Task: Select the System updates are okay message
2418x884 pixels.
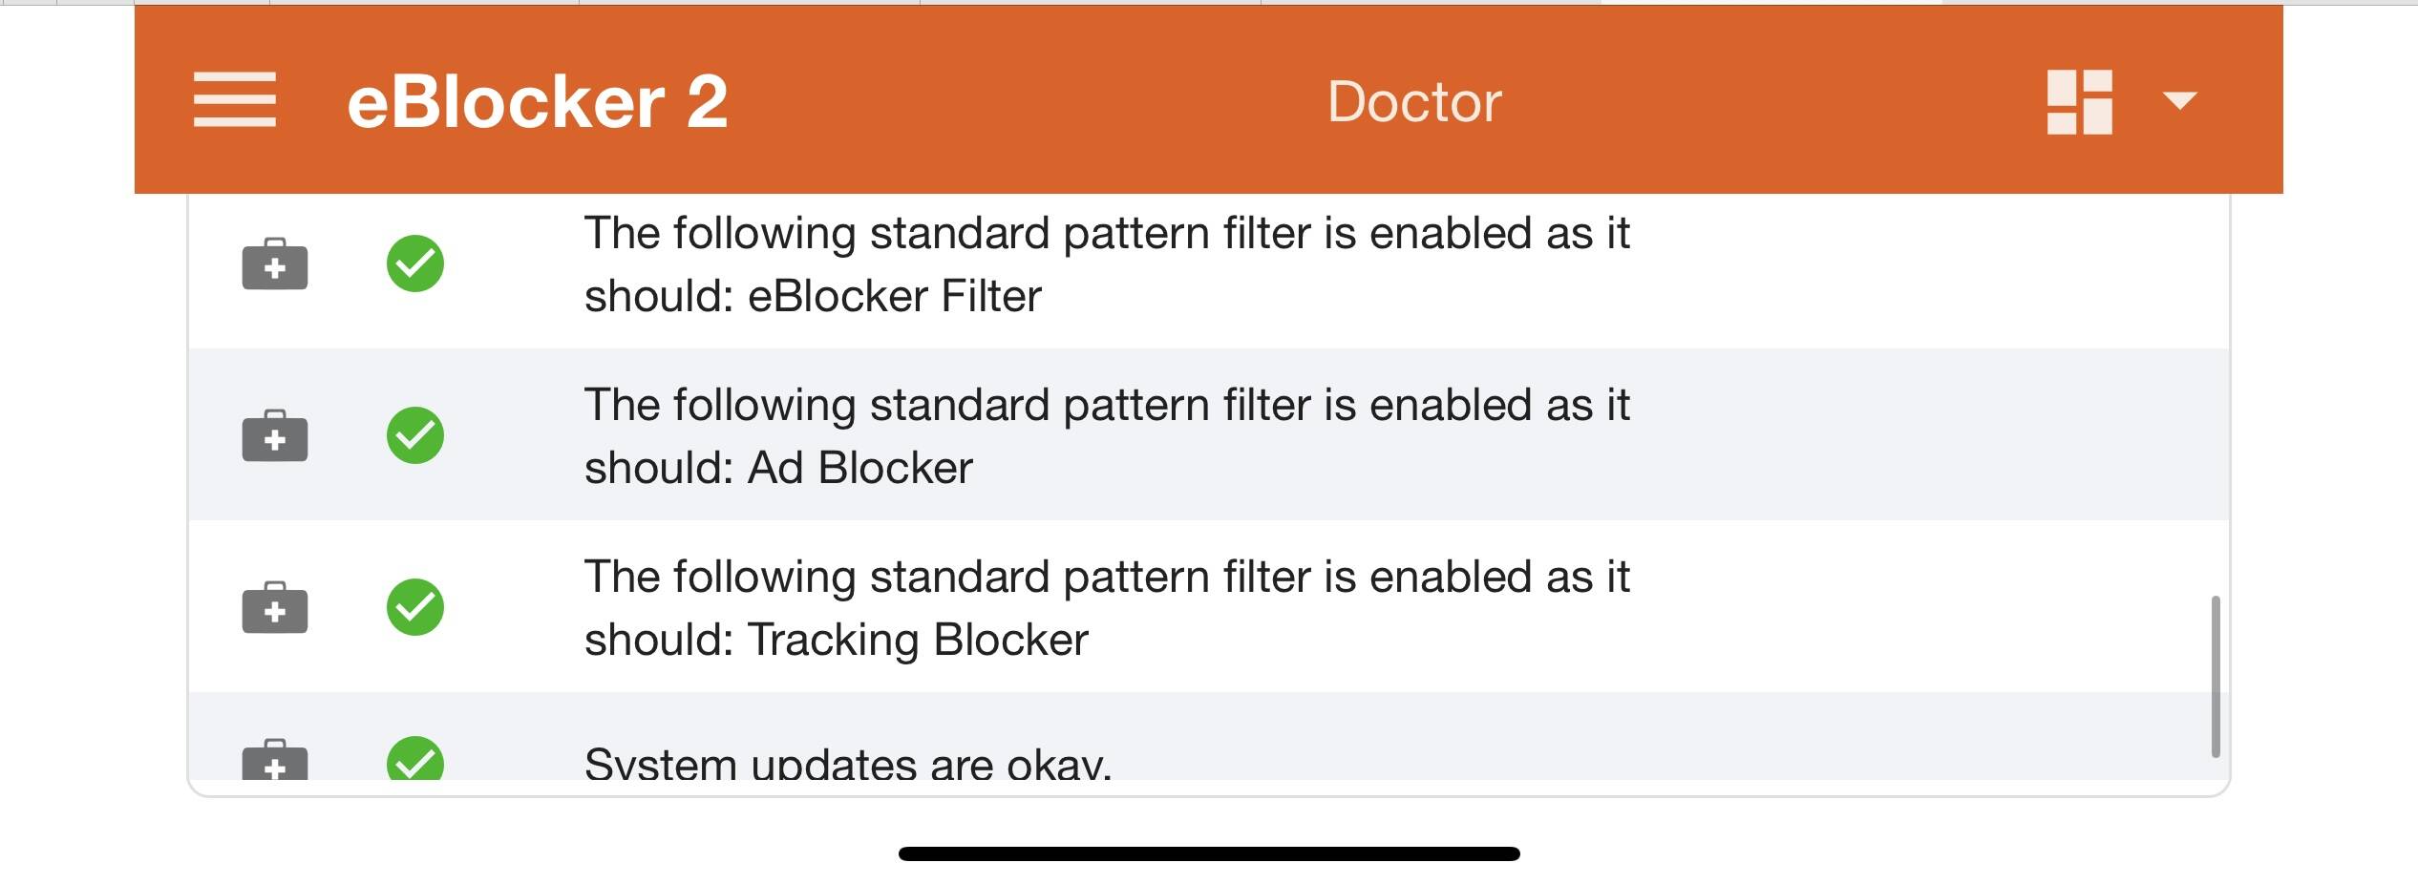Action: [848, 764]
